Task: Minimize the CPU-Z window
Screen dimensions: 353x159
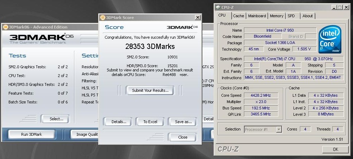Action: (x=335, y=7)
